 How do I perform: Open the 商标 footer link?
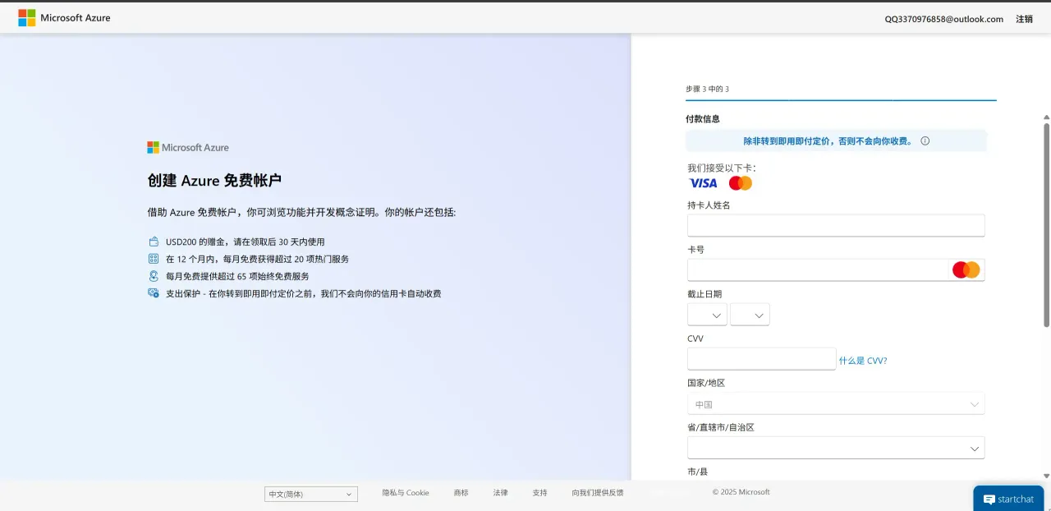pyautogui.click(x=461, y=493)
